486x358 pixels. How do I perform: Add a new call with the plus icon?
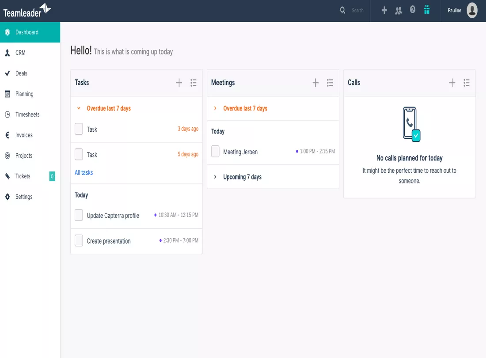[452, 83]
